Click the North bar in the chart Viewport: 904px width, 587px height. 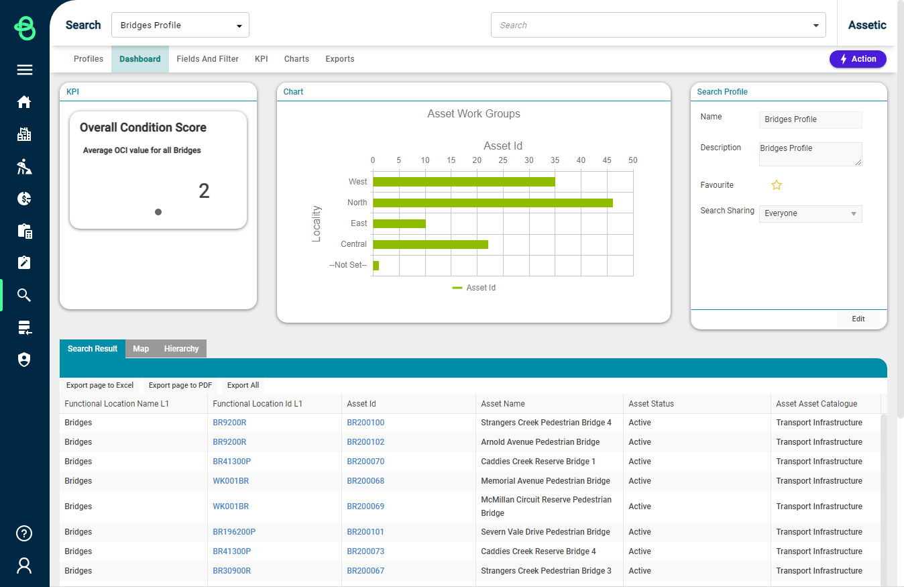tap(493, 203)
